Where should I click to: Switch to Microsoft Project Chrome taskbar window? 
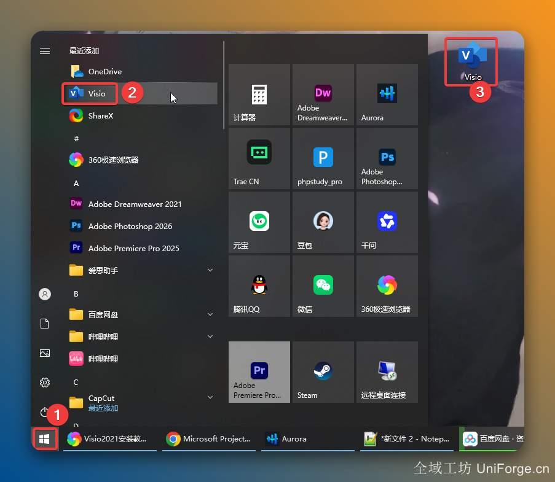[x=209, y=439]
